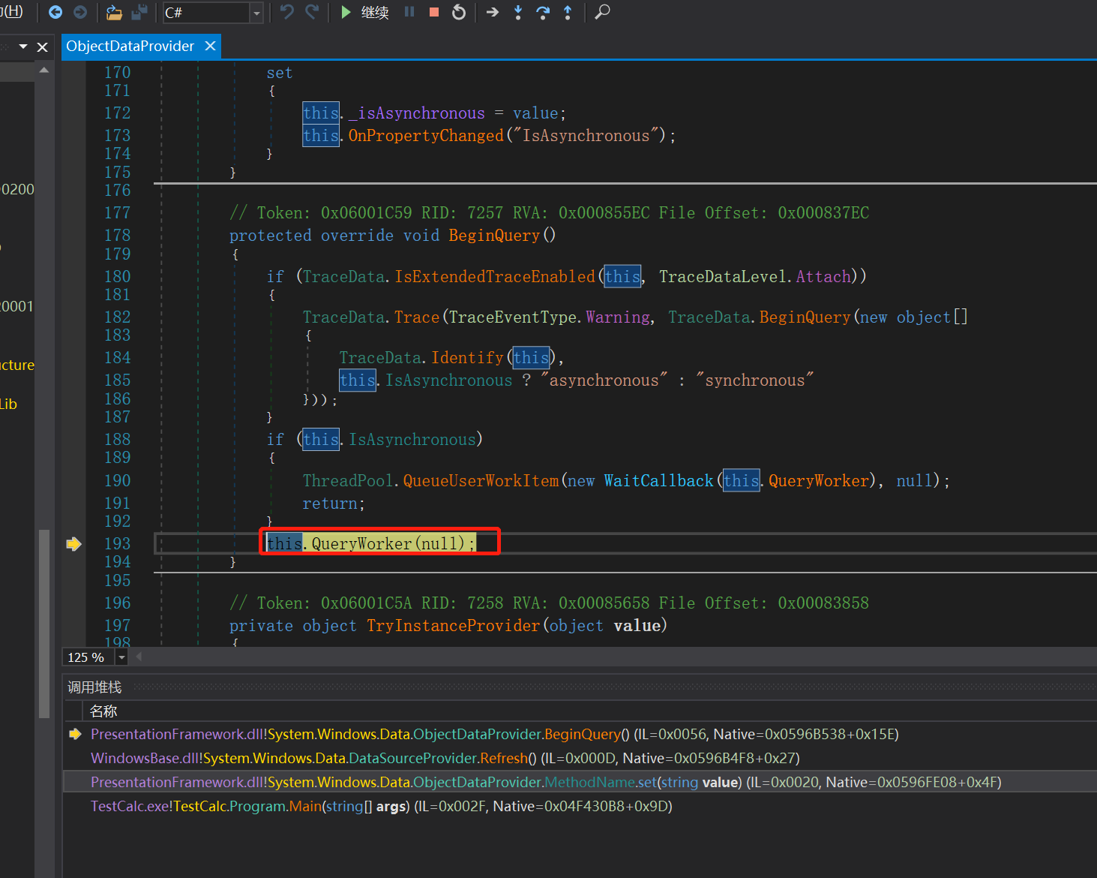The image size is (1097, 878).
Task: Click the Open file folder icon
Action: pos(114,12)
